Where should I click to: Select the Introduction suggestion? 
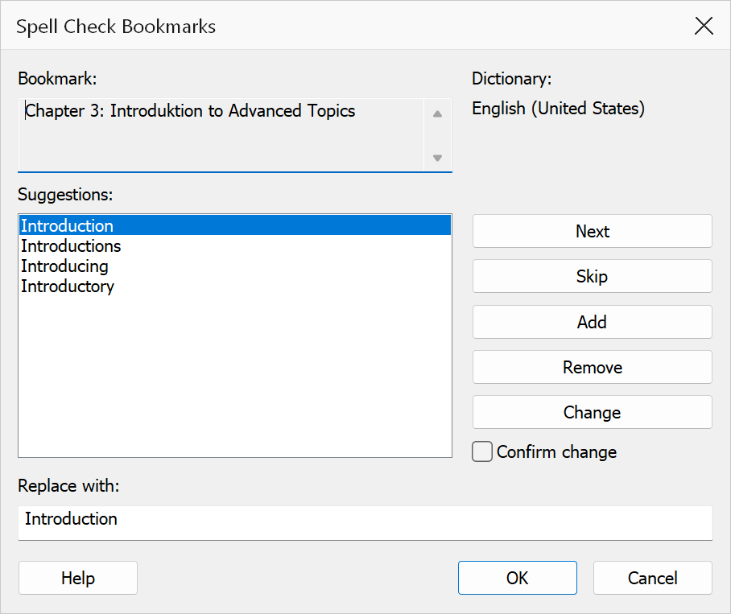click(x=235, y=225)
